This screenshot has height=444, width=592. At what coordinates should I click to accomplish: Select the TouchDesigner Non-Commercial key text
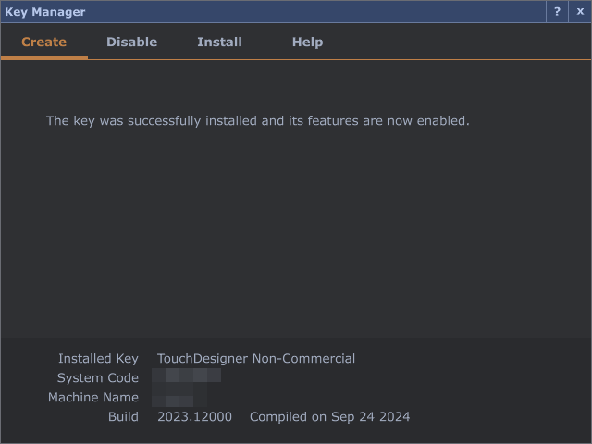(256, 359)
